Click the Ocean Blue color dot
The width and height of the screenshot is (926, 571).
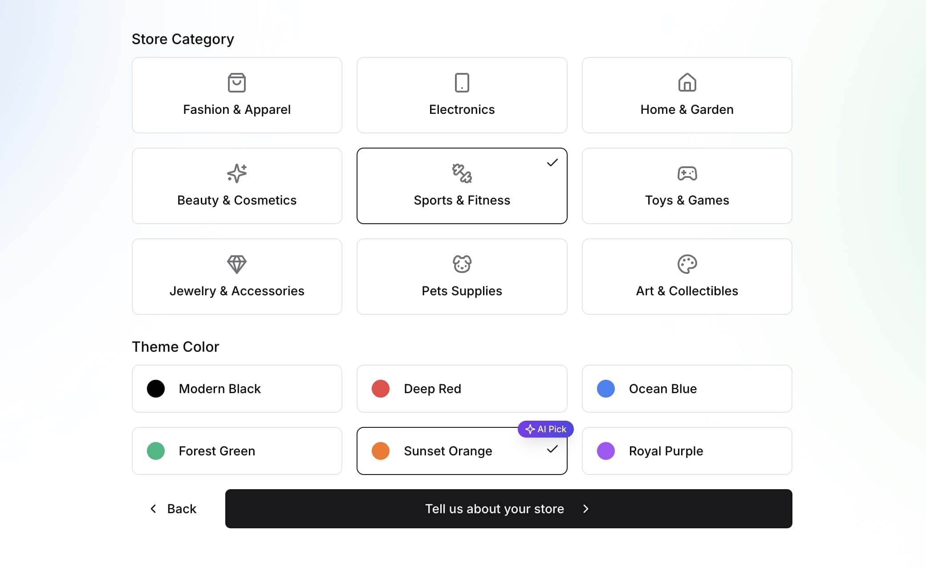pyautogui.click(x=606, y=389)
